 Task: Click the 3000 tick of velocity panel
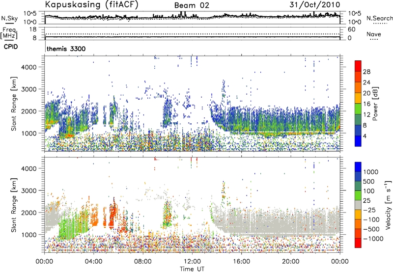coord(28,190)
